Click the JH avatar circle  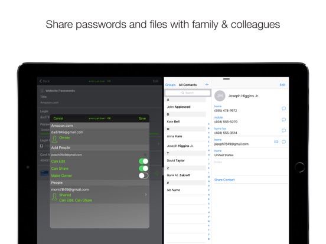click(220, 96)
